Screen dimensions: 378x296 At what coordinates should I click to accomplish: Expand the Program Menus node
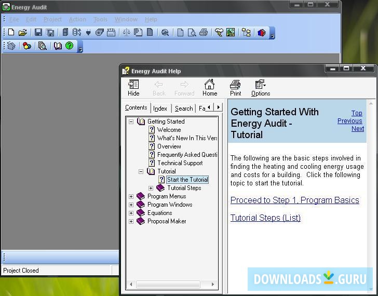(x=131, y=196)
